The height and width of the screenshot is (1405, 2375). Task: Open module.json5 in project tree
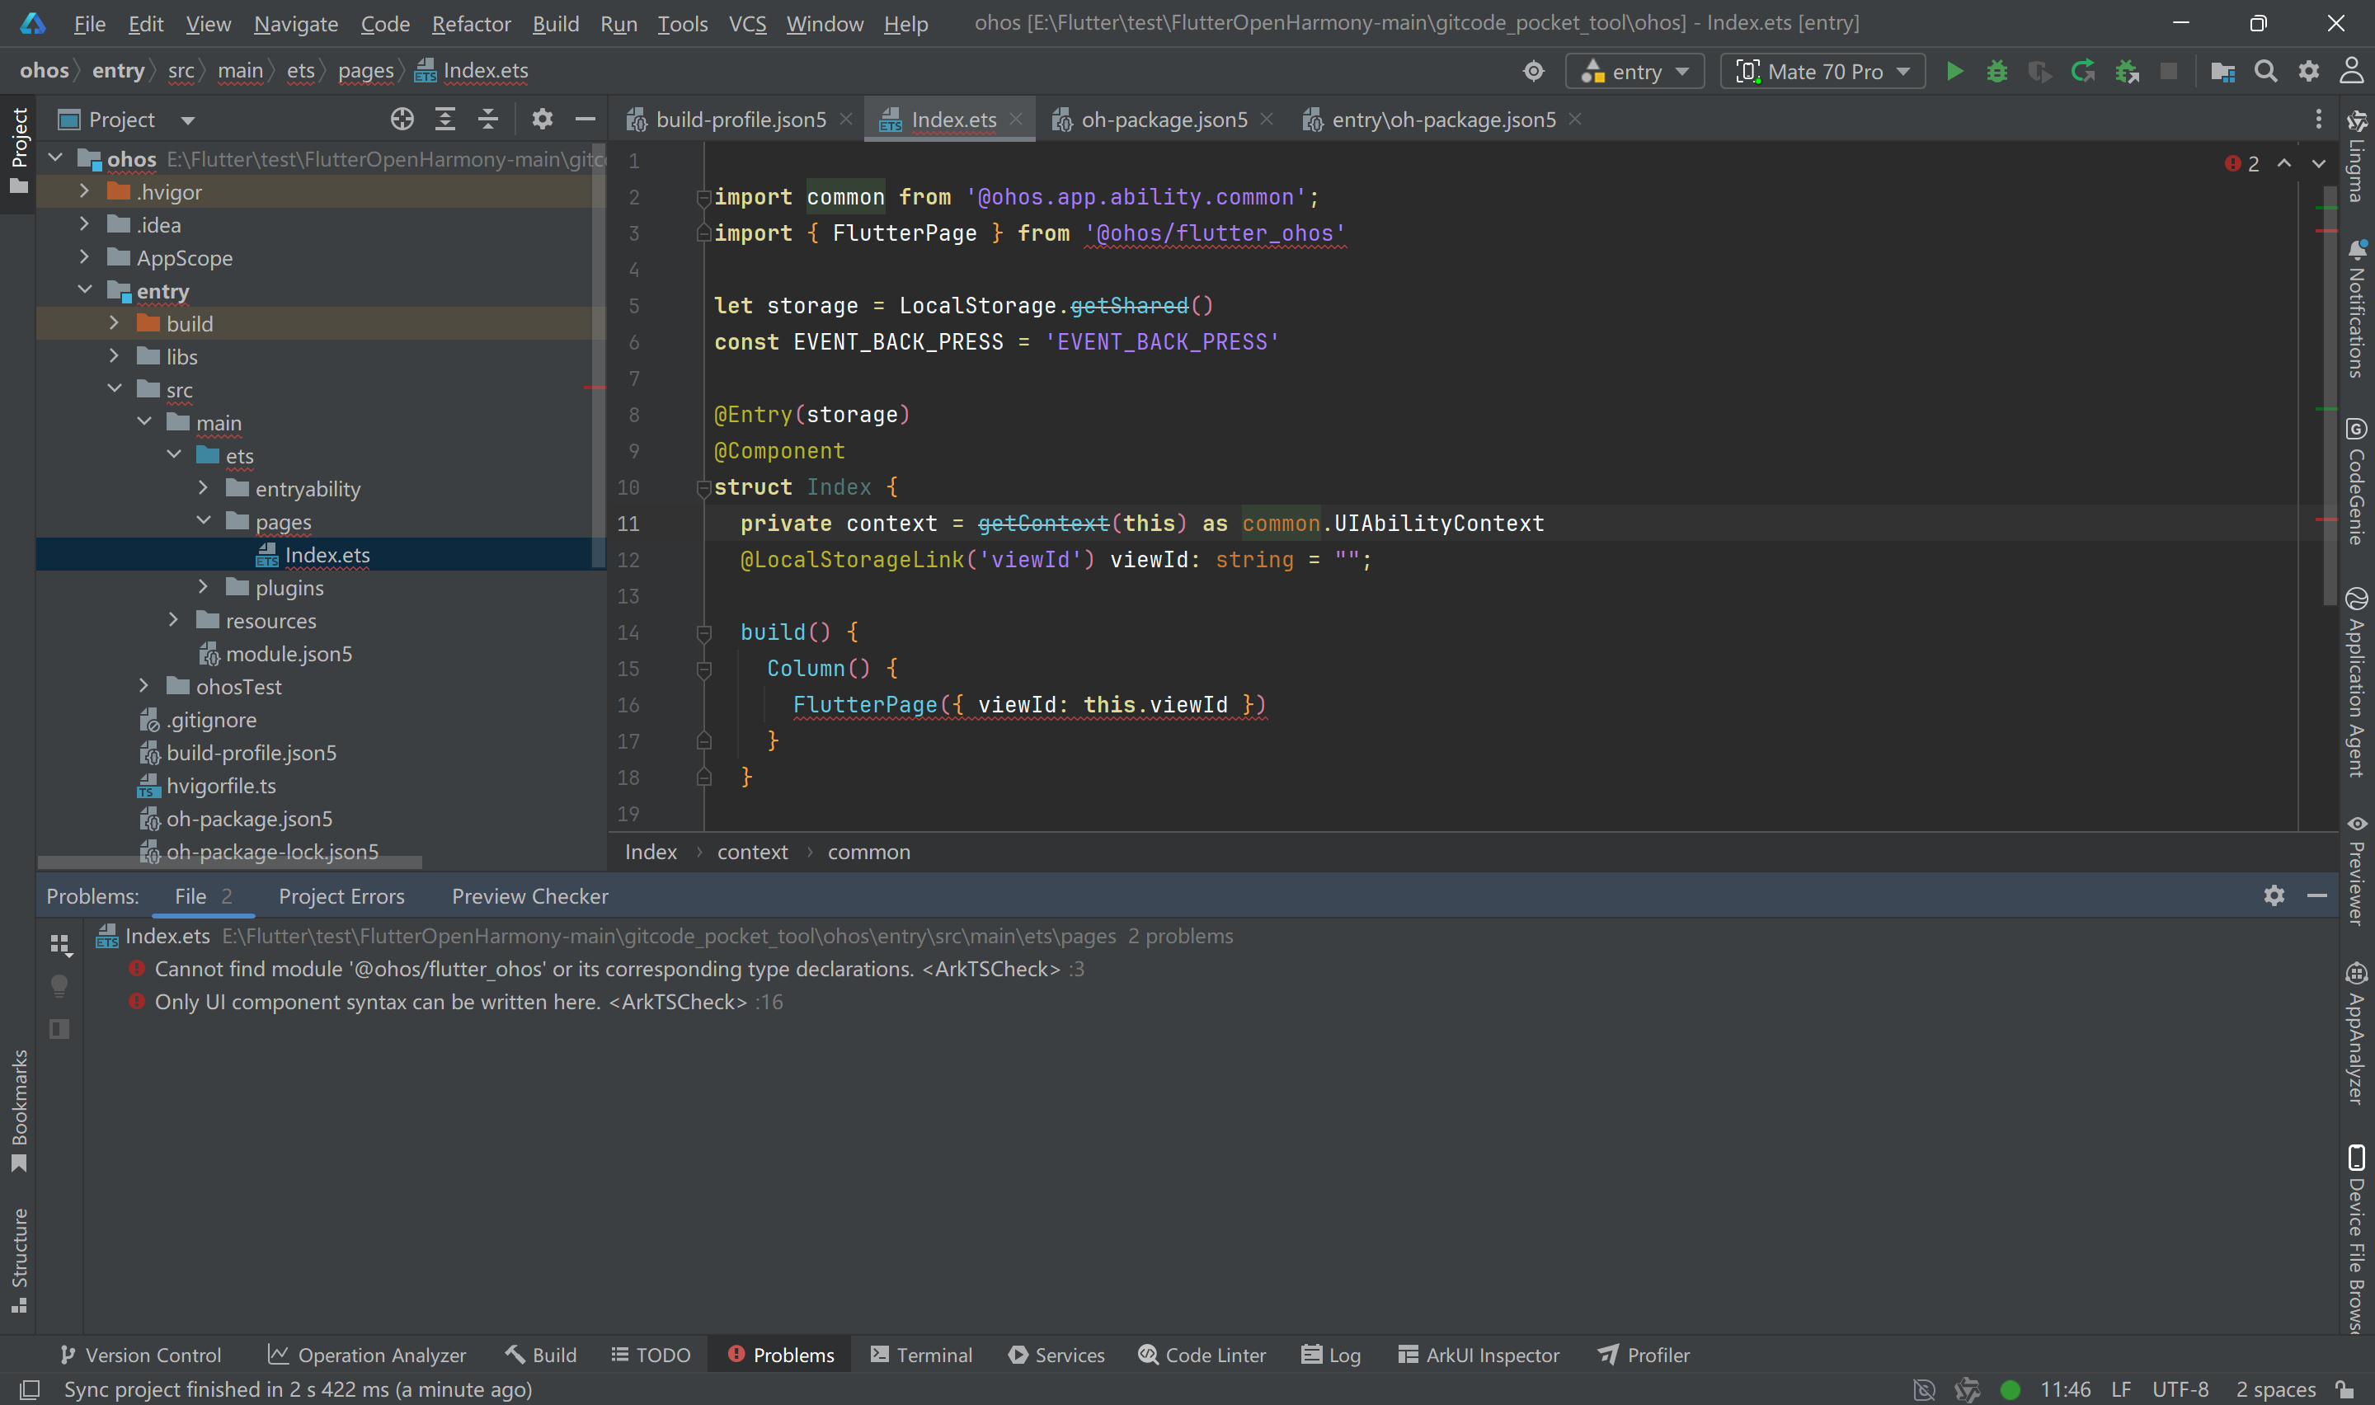(x=288, y=654)
